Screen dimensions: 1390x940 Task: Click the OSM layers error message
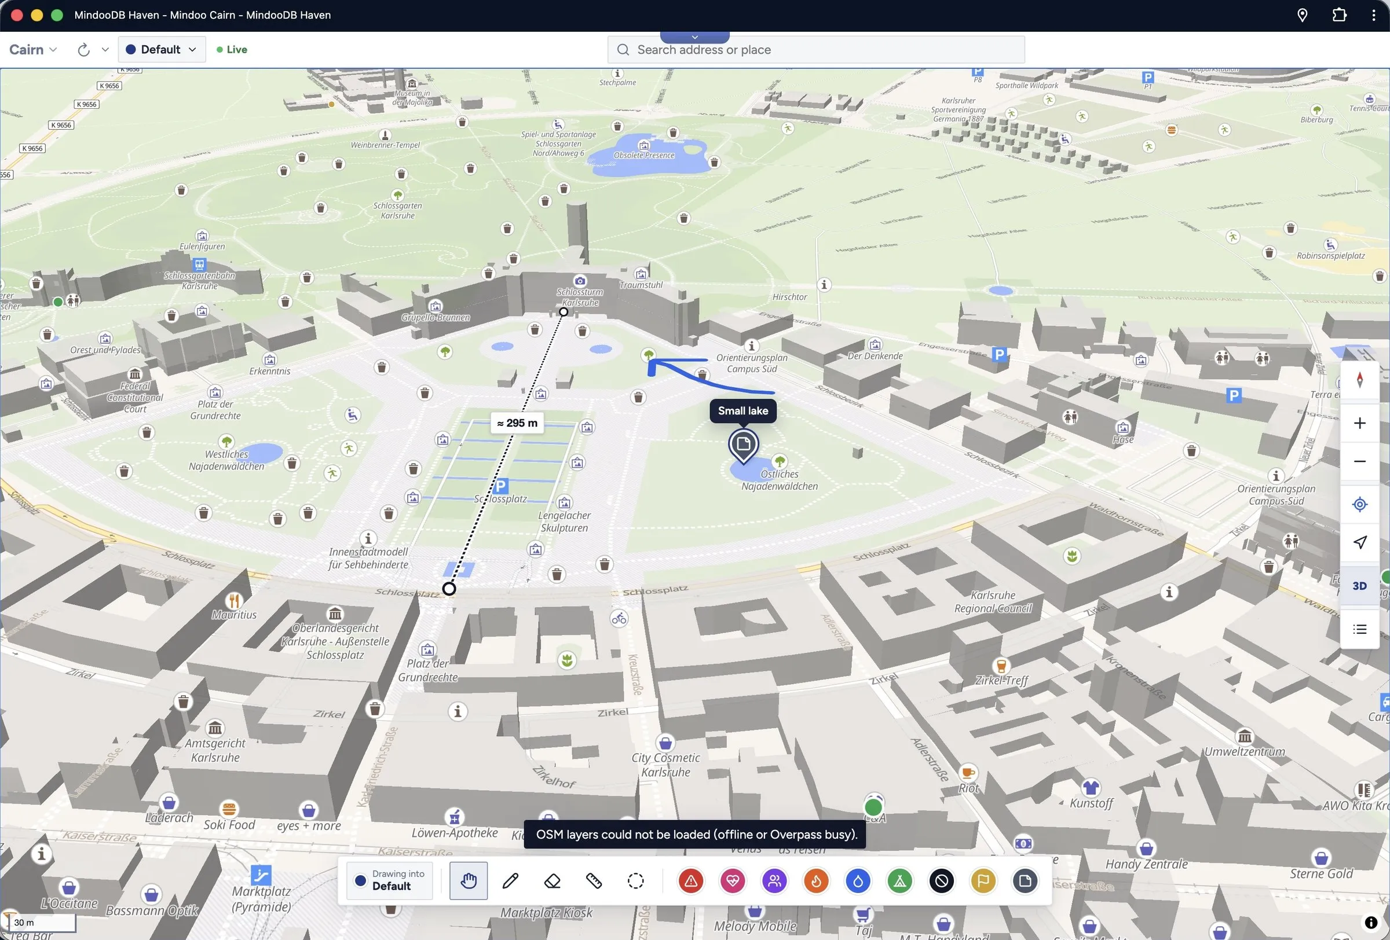pyautogui.click(x=696, y=834)
